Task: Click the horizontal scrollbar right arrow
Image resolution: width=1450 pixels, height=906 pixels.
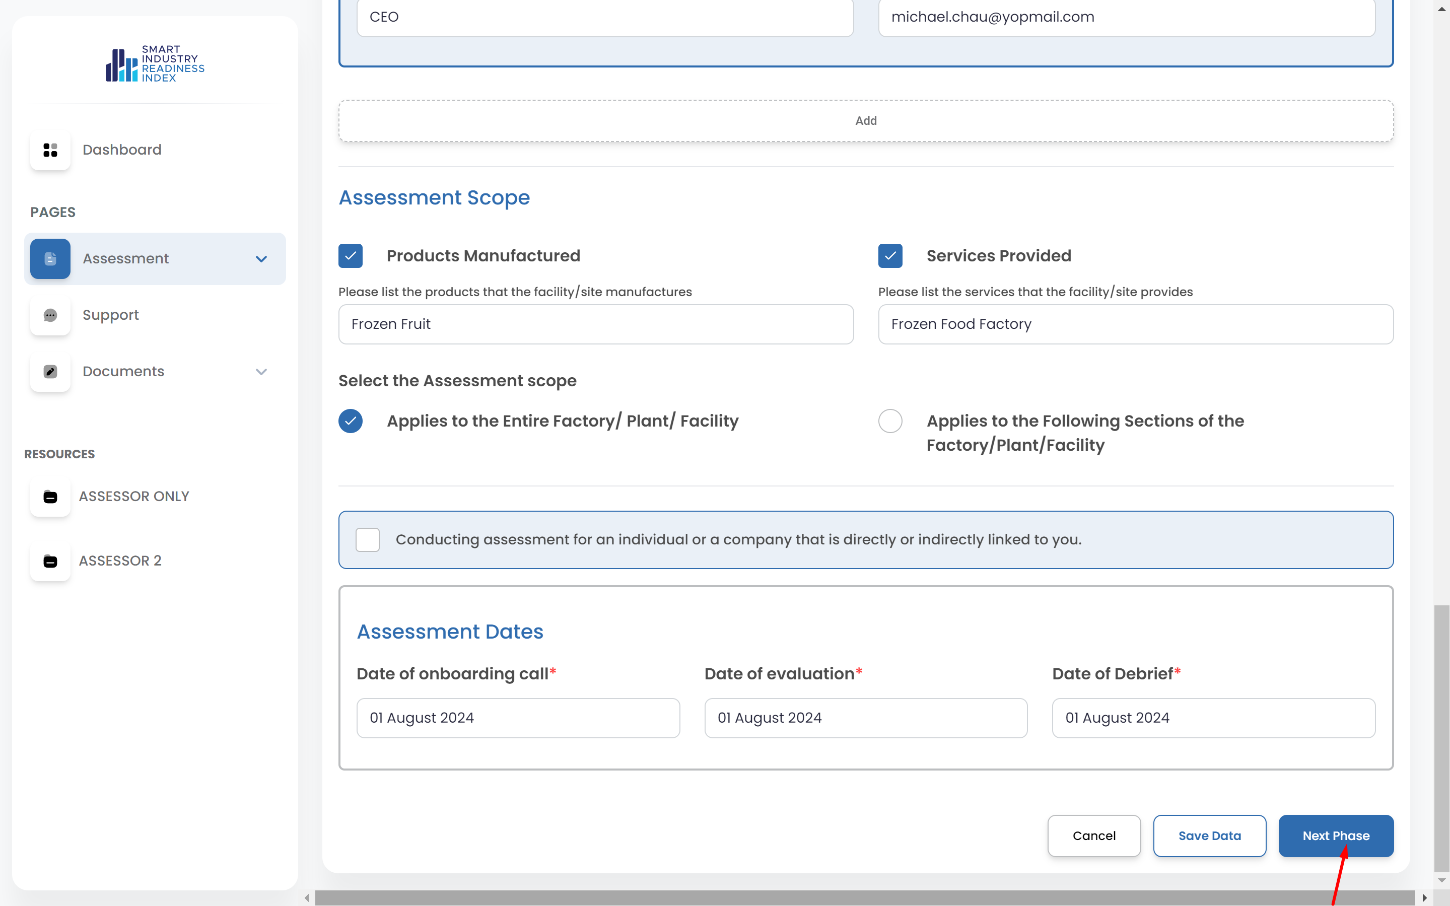Action: (x=1424, y=897)
